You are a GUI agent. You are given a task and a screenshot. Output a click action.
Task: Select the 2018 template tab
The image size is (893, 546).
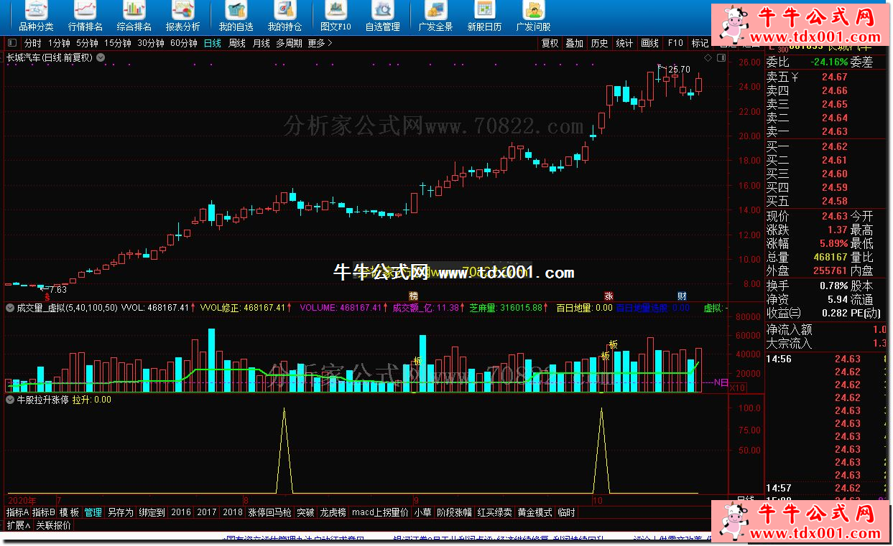[233, 512]
